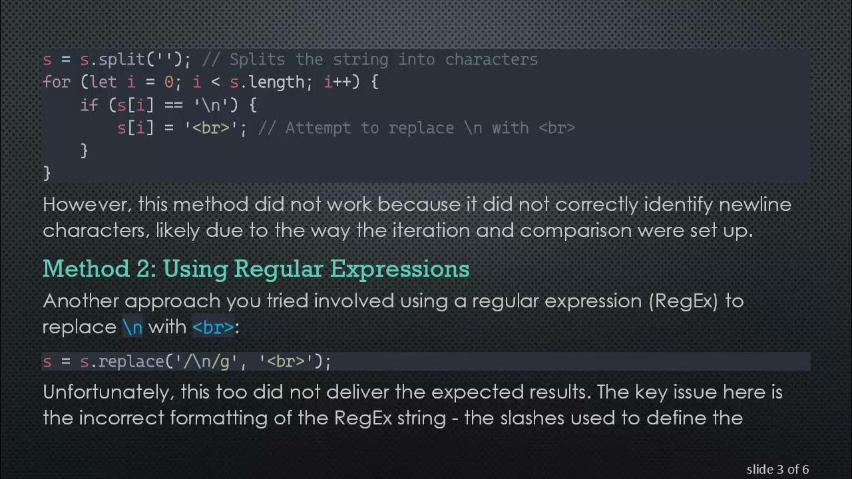Image resolution: width=852 pixels, height=479 pixels.
Task: Click the closing brace of the for loop
Action: pyautogui.click(x=47, y=173)
